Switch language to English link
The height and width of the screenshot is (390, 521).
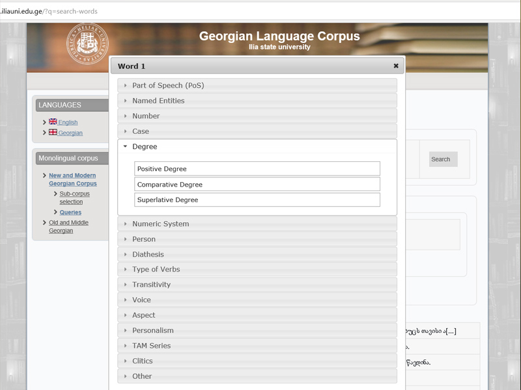68,122
